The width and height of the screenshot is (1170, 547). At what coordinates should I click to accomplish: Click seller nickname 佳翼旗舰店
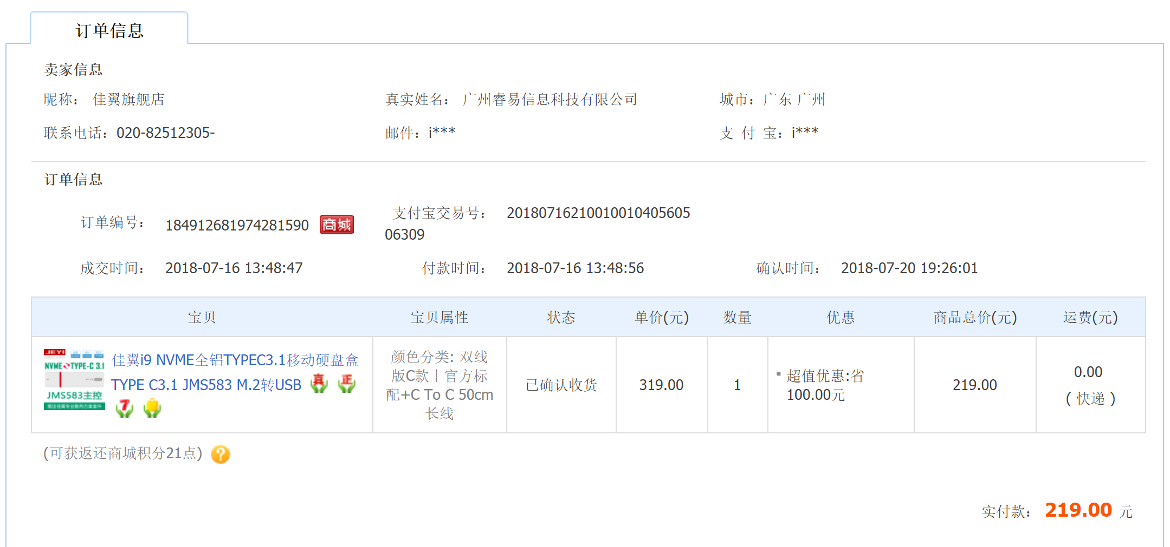coord(128,100)
